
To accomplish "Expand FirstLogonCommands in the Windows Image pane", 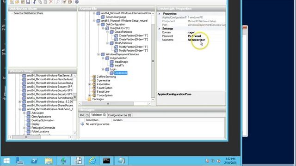I will (x=24, y=128).
